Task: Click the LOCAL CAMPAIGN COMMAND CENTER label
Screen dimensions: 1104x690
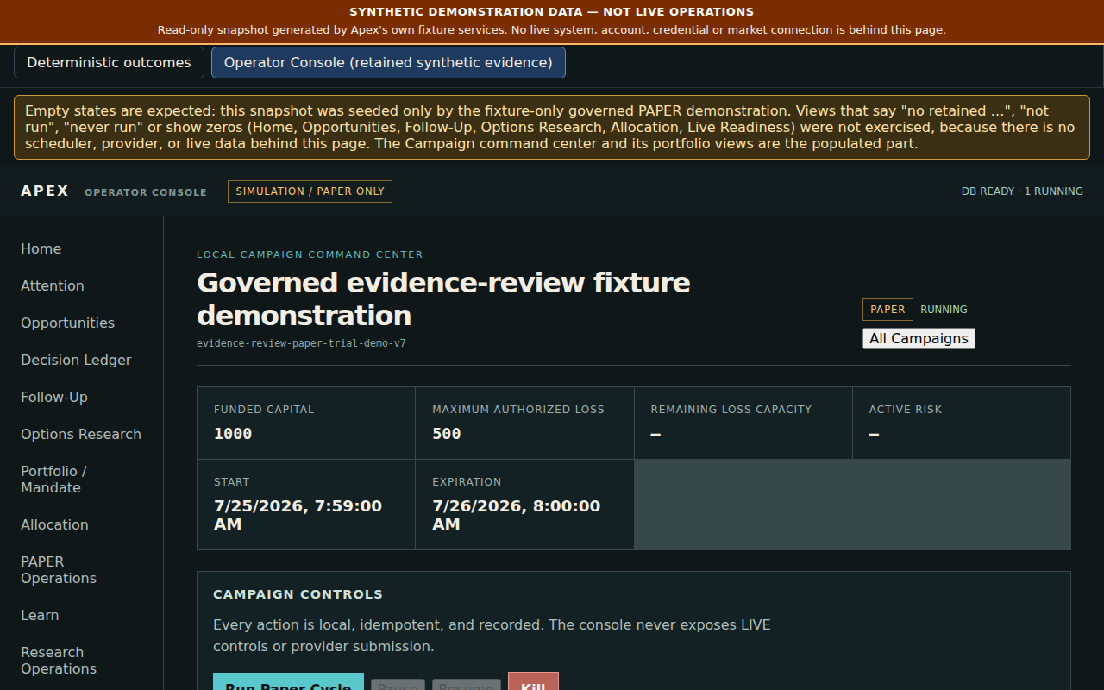Action: tap(310, 254)
